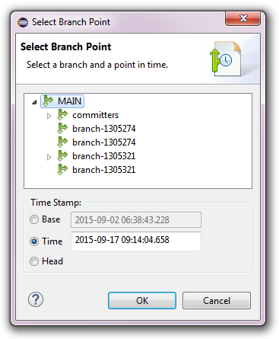Click the Time timestamp text field
The image size is (279, 339).
tap(136, 241)
